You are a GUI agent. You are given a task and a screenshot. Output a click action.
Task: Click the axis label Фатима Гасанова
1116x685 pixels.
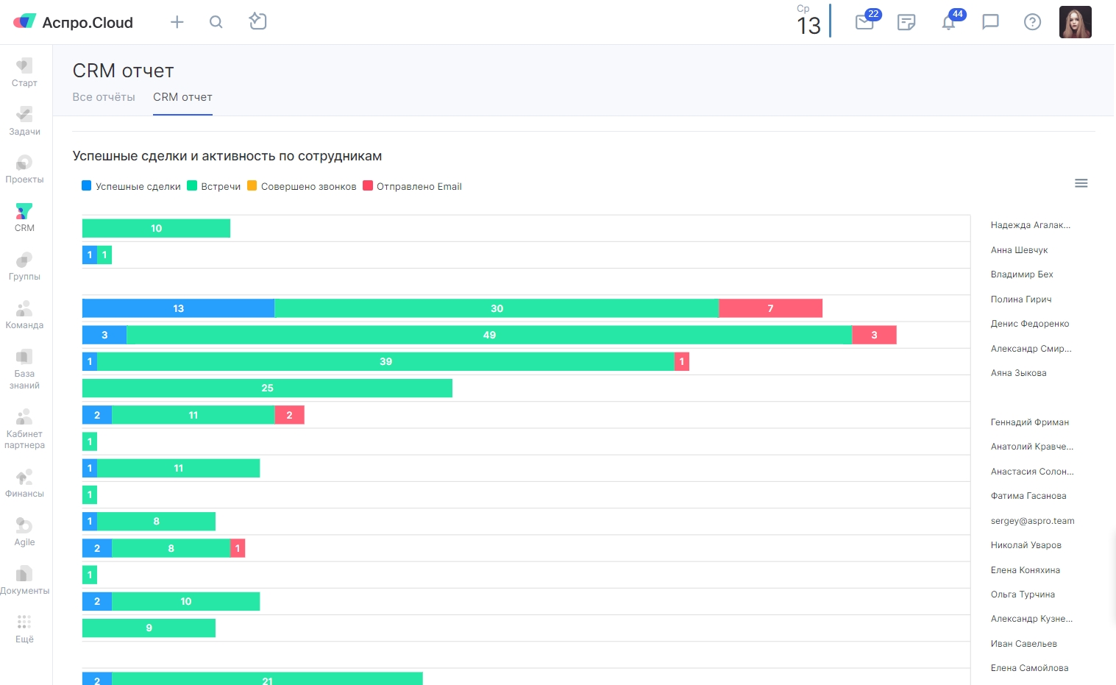click(x=1028, y=496)
